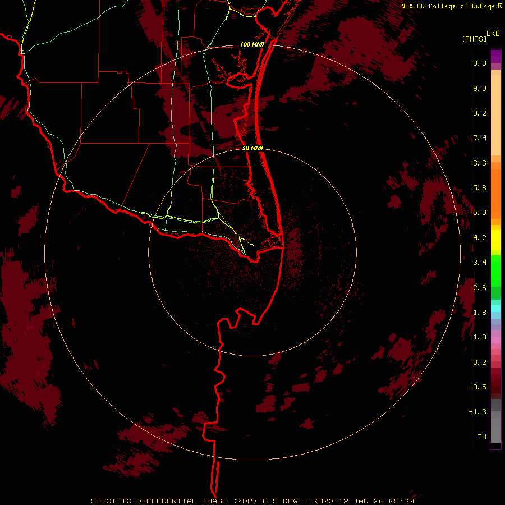Click the 9.8 legend value
The height and width of the screenshot is (505, 505).
click(480, 63)
